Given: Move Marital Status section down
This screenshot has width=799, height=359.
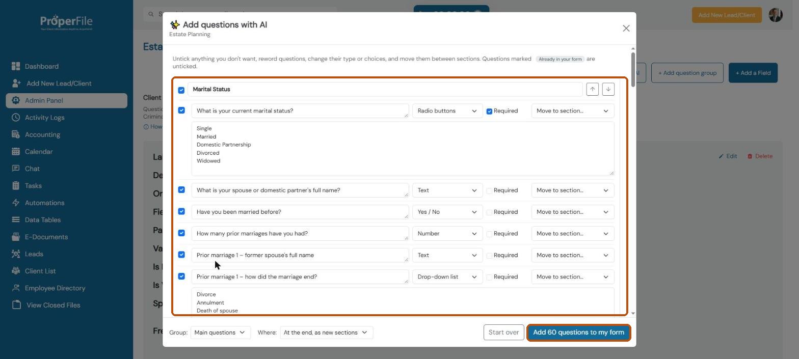Looking at the screenshot, I should point(608,89).
